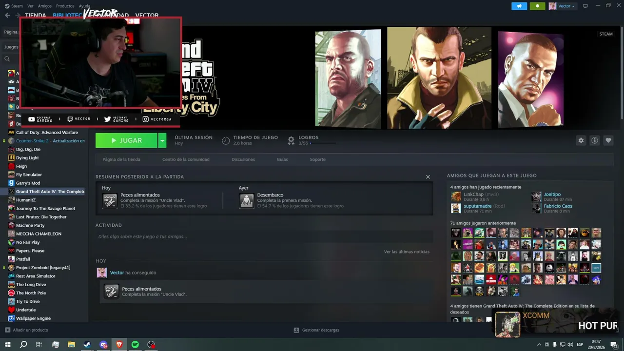
Task: Open Centro de la comunidad tab
Action: [186, 159]
